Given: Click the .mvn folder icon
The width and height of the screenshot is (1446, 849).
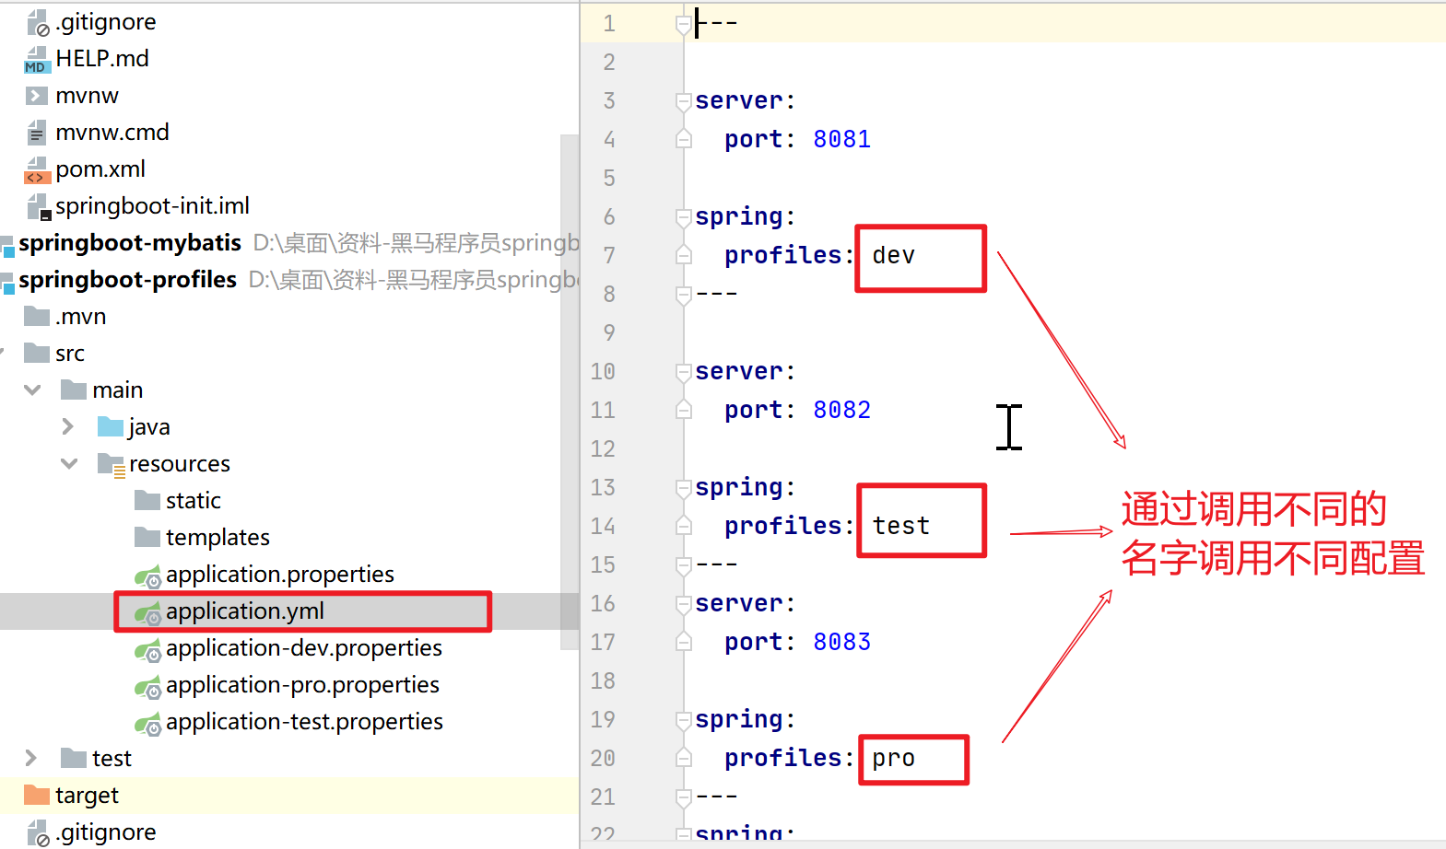Looking at the screenshot, I should (x=37, y=317).
